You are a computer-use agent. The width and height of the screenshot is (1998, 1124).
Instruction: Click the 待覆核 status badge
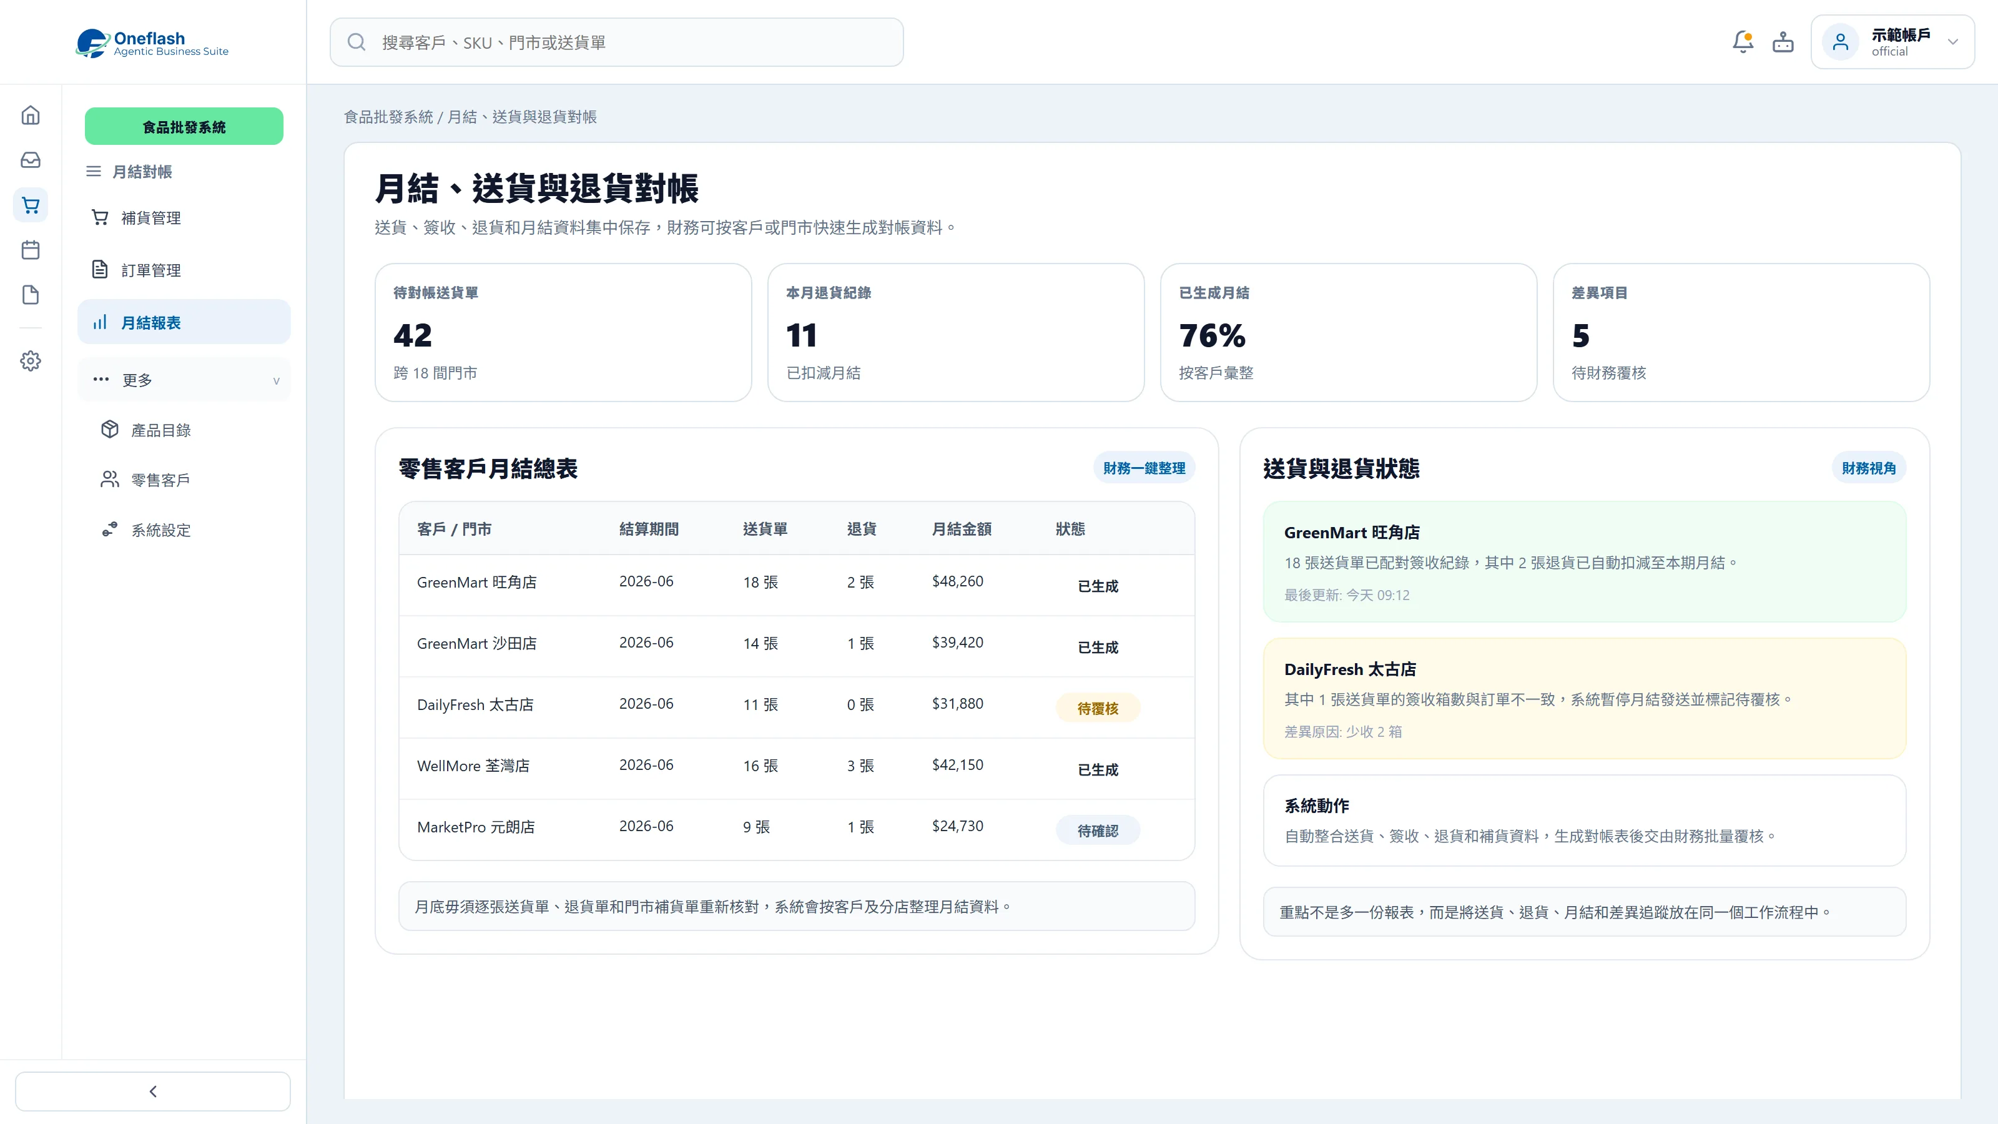pos(1098,708)
